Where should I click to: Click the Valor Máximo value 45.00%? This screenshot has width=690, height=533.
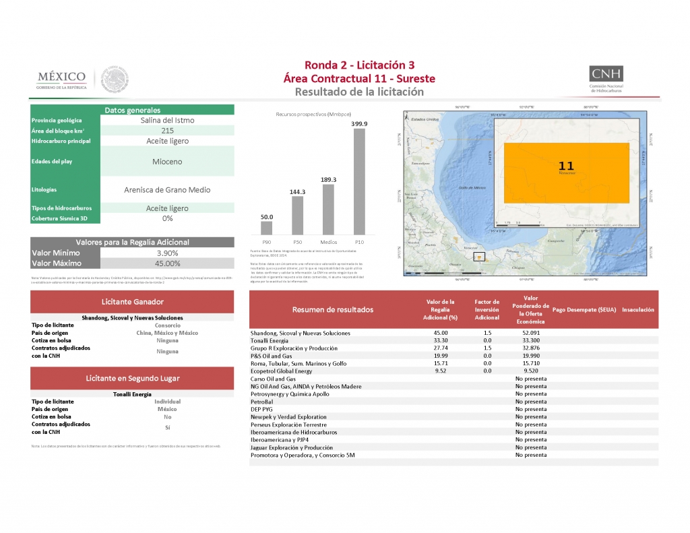[x=168, y=263]
